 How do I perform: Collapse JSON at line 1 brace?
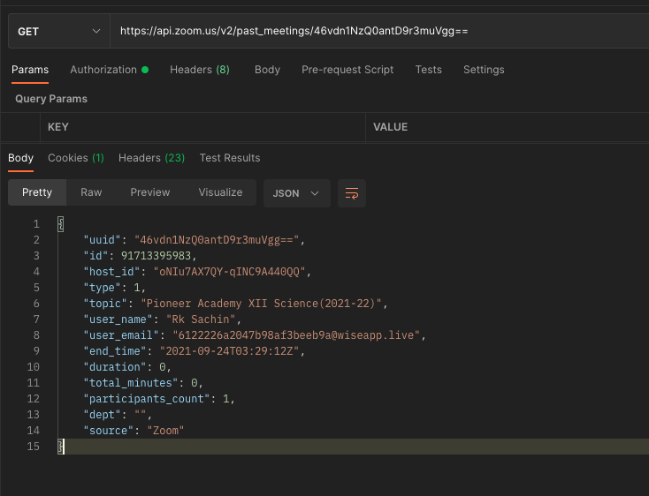(60, 224)
